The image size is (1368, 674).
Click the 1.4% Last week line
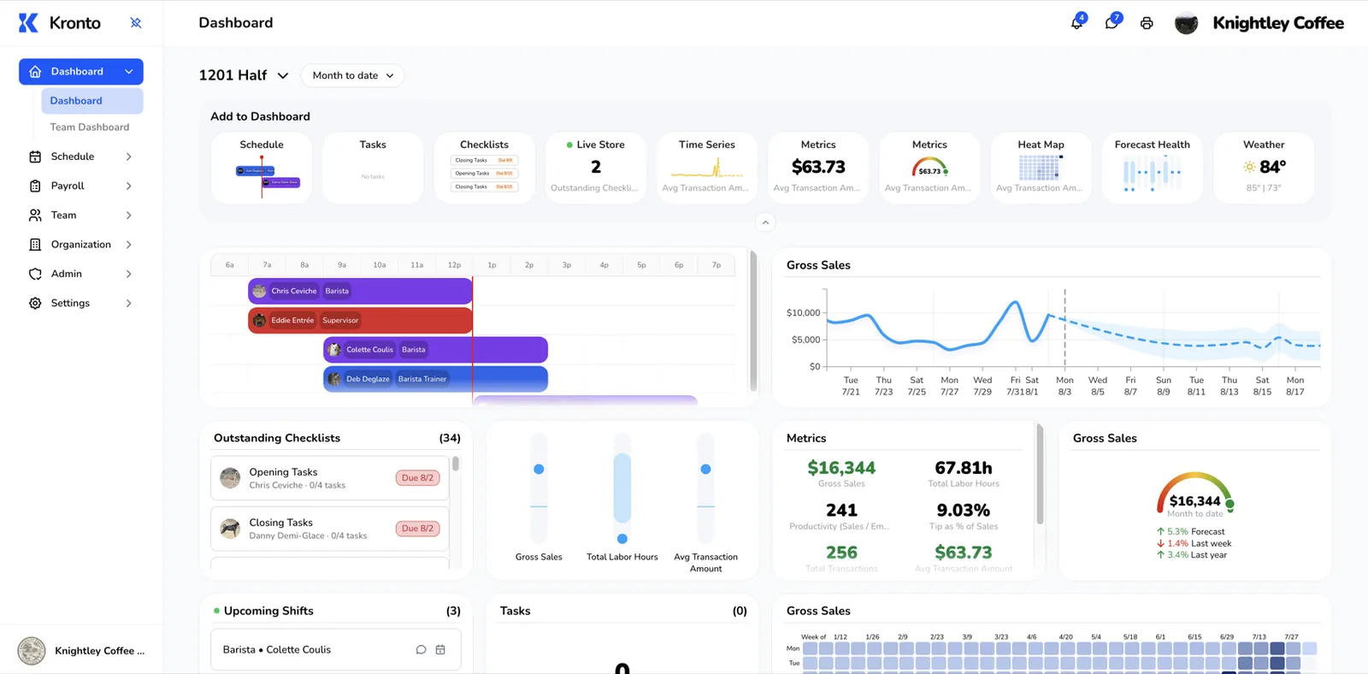tap(1194, 544)
